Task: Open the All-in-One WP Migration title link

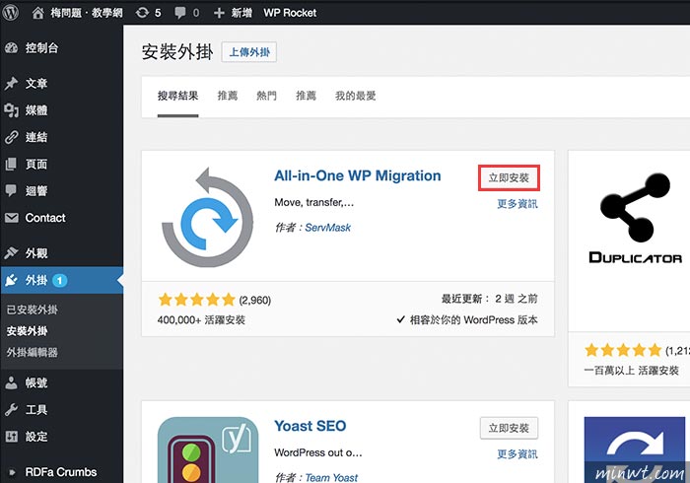Action: (x=357, y=176)
